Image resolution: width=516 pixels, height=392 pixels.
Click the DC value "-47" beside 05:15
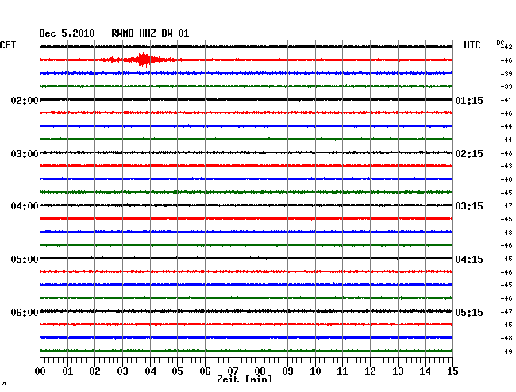click(x=506, y=312)
